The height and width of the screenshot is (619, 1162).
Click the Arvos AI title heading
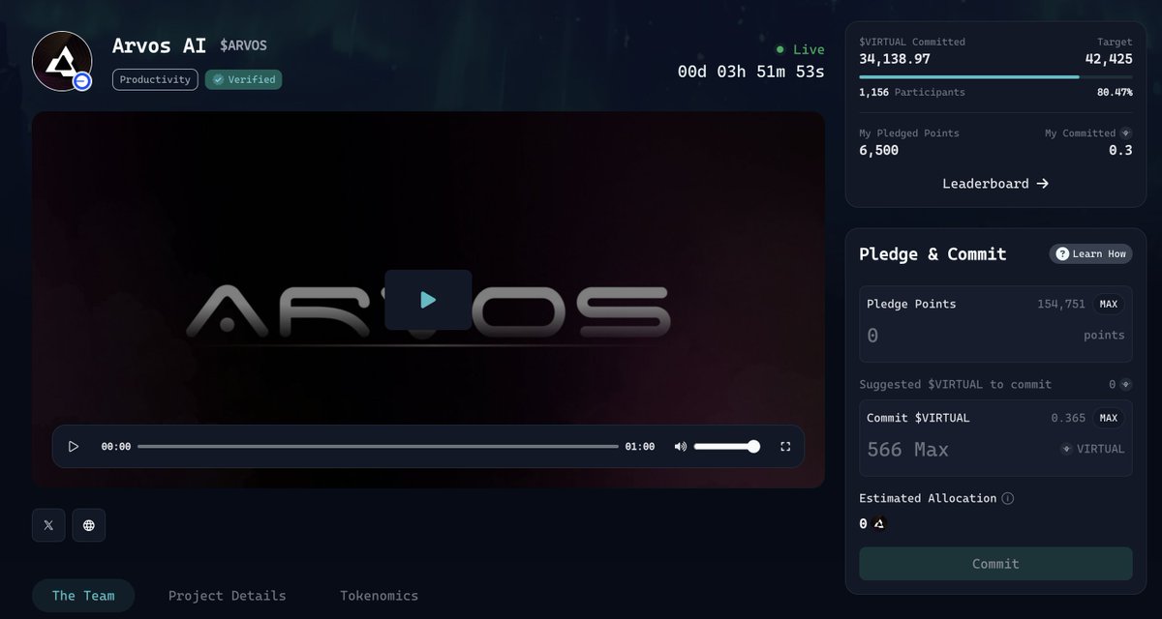point(159,45)
